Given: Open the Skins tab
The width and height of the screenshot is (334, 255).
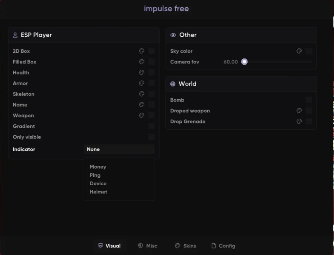Looking at the screenshot, I should (186, 246).
